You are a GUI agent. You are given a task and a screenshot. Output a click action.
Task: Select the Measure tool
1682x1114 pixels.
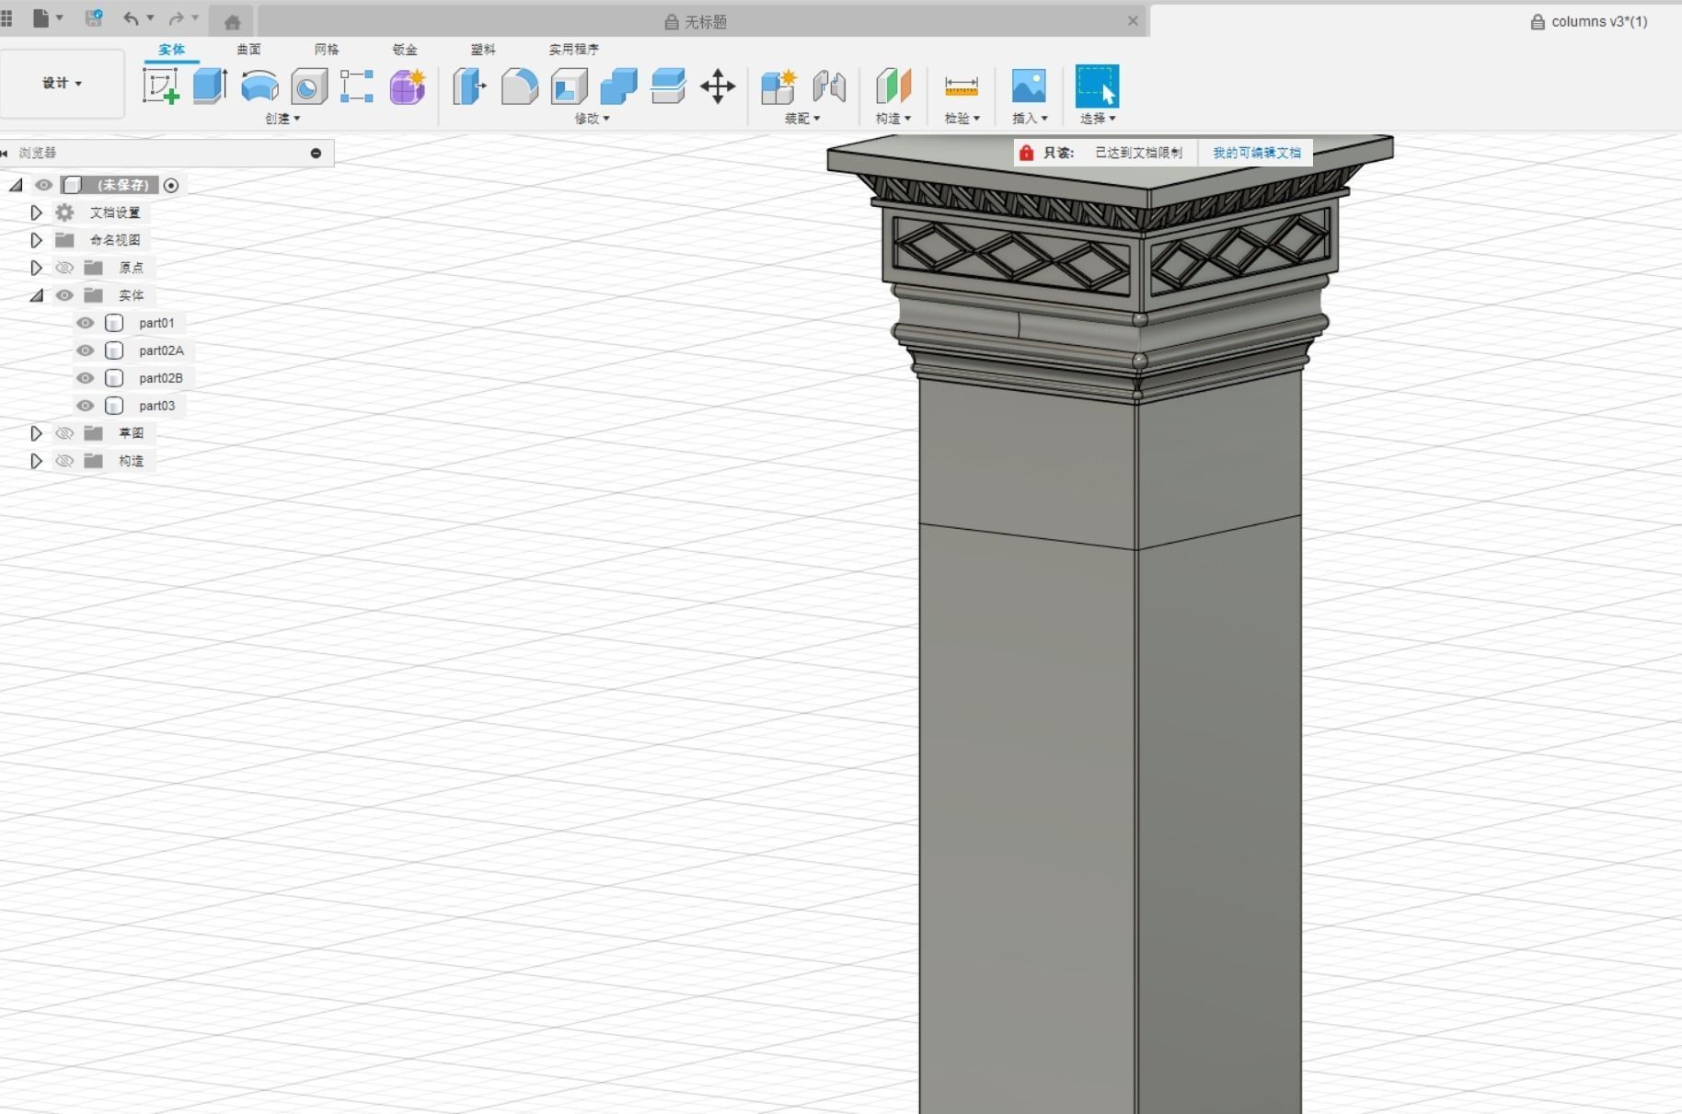tap(962, 86)
